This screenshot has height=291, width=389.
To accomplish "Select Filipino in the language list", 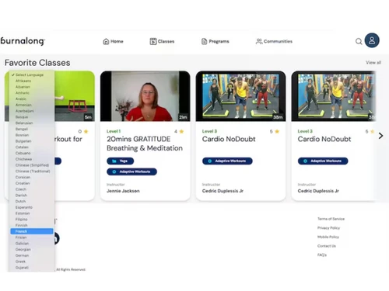I will click(x=32, y=219).
